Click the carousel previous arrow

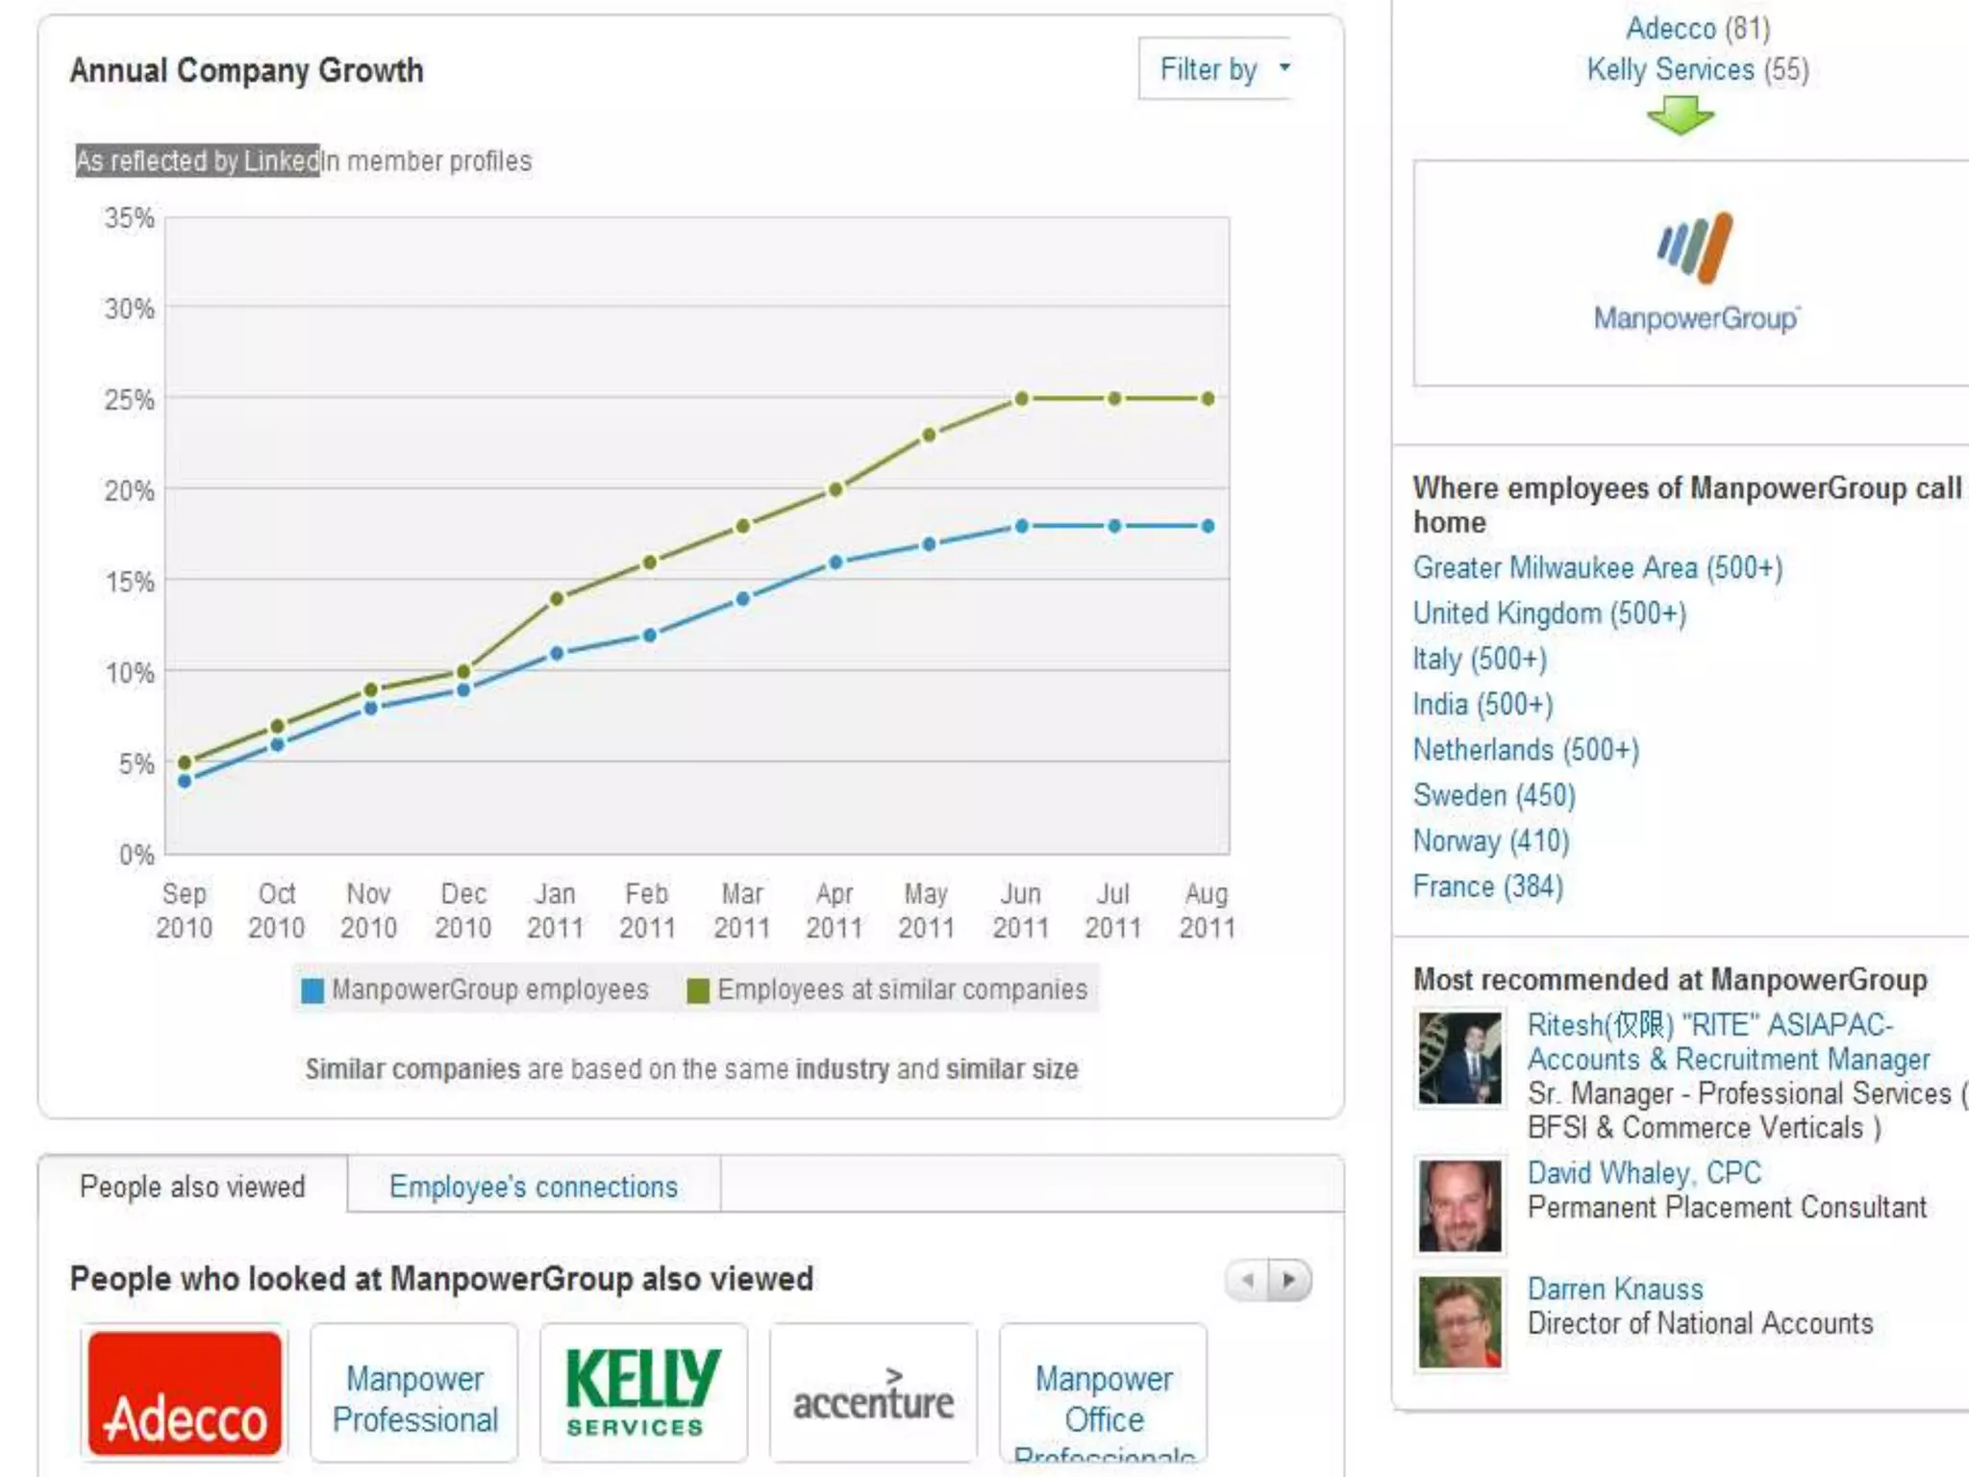click(x=1248, y=1280)
